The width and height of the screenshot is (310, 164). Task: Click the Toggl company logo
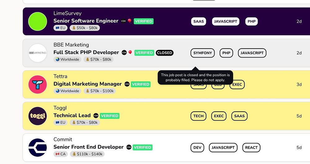click(x=38, y=116)
